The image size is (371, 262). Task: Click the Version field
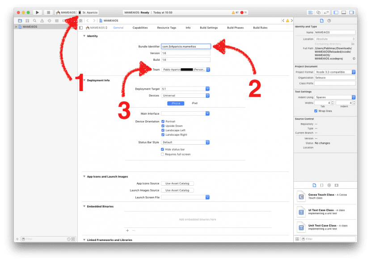click(x=186, y=53)
